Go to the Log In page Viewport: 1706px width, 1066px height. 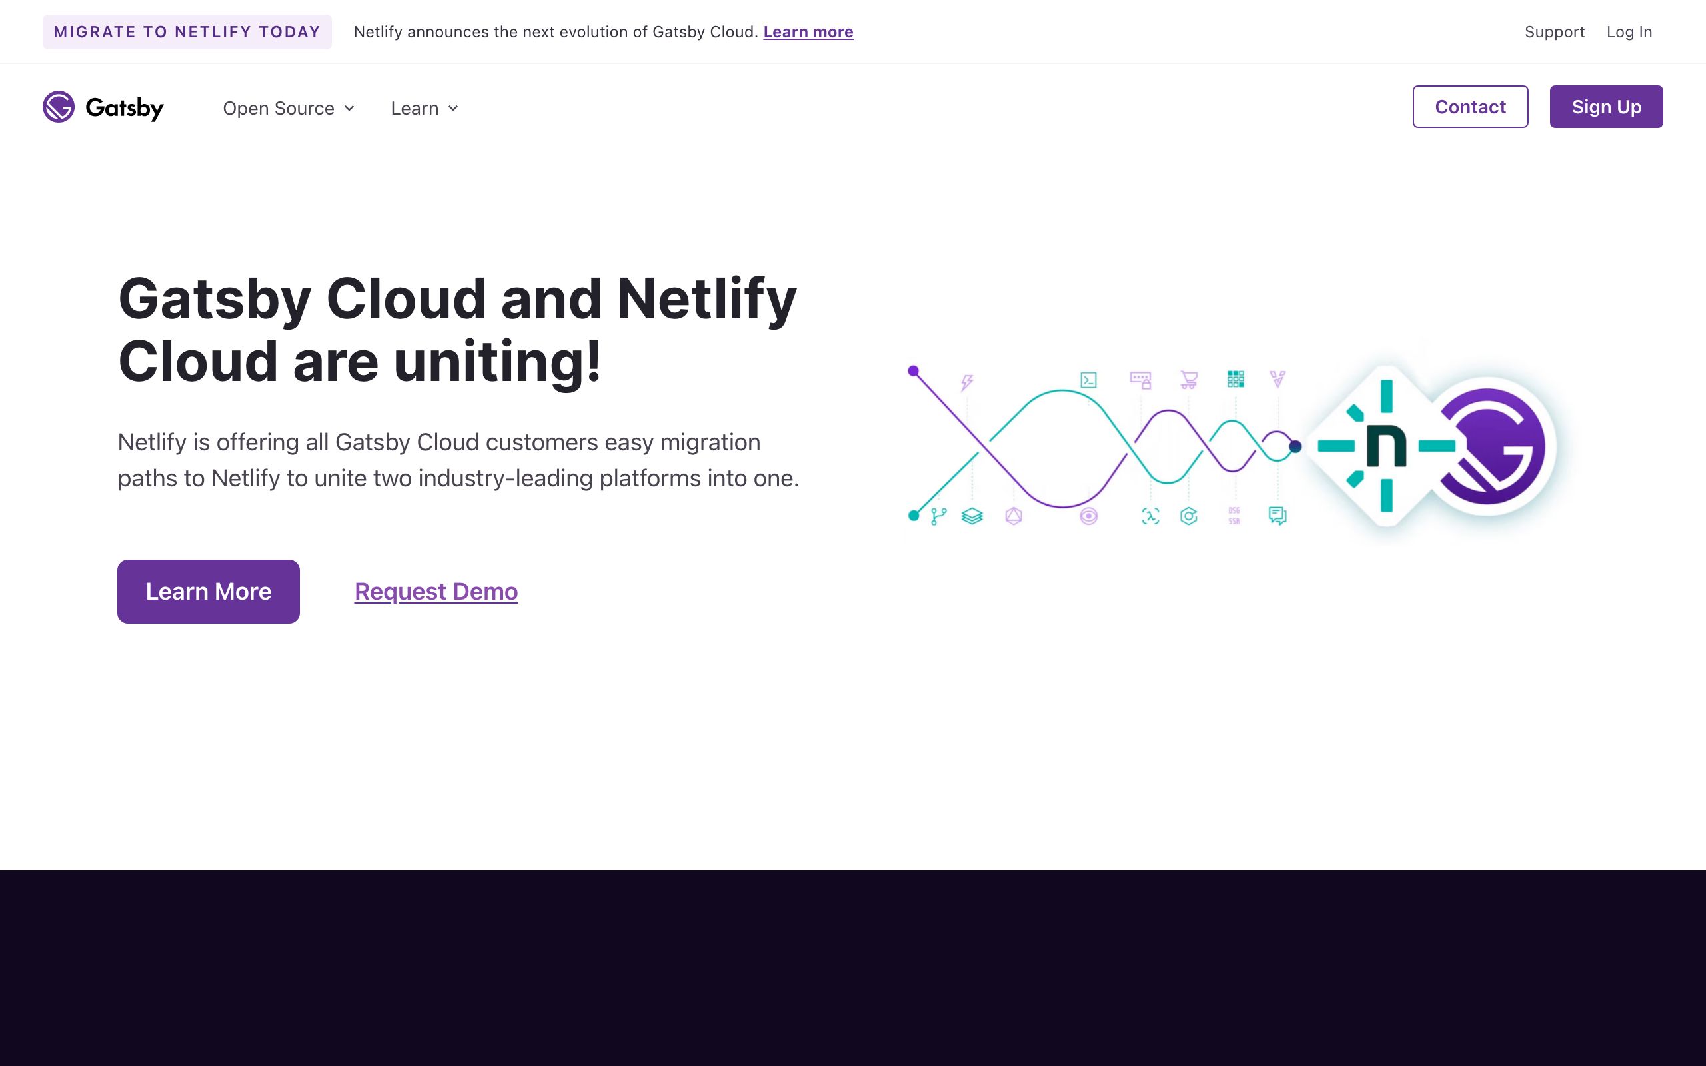(1629, 32)
